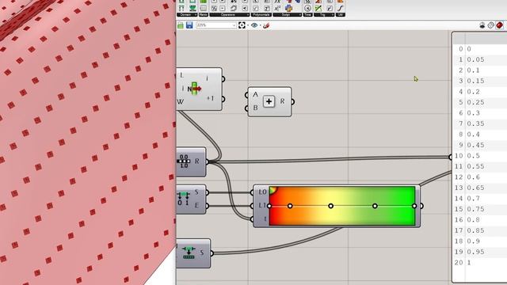Switch to no-preview mode hat icon
The image size is (507, 285).
(482, 25)
